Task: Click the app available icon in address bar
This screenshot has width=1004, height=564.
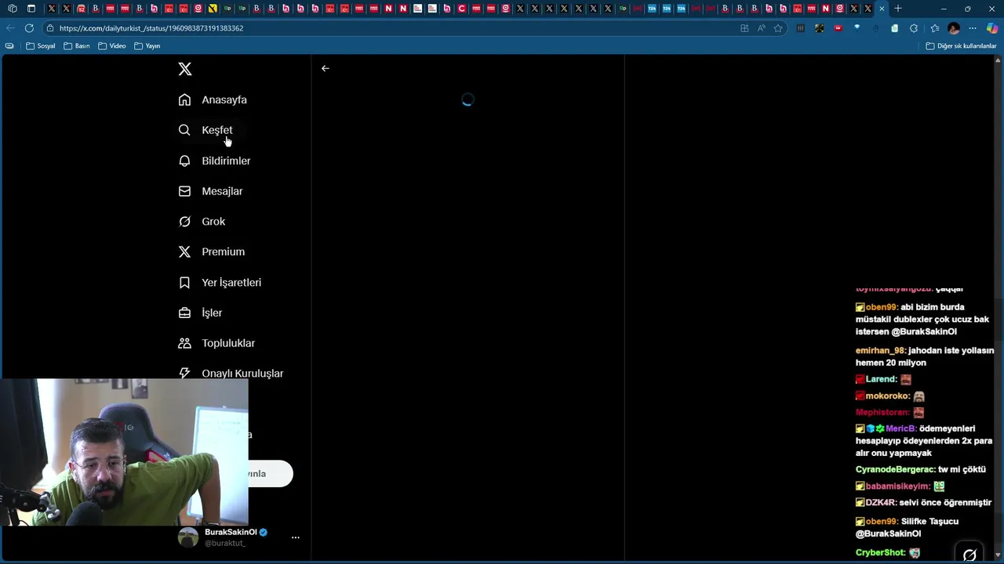Action: (744, 28)
